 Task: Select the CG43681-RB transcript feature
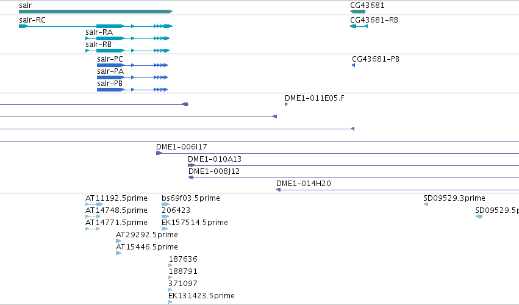coord(359,26)
